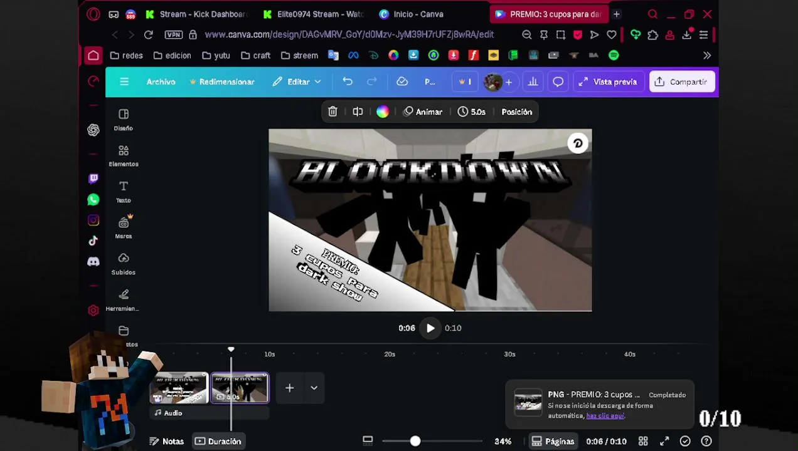Play the video from the playback bar
Viewport: 798px width, 451px height.
(430, 328)
